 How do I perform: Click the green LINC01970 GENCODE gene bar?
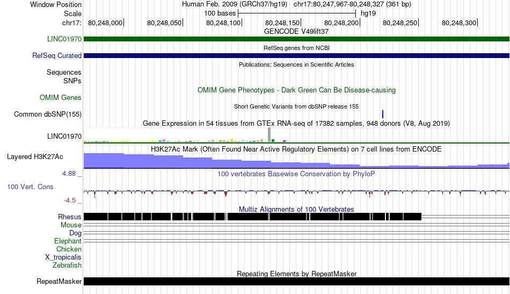coord(296,39)
